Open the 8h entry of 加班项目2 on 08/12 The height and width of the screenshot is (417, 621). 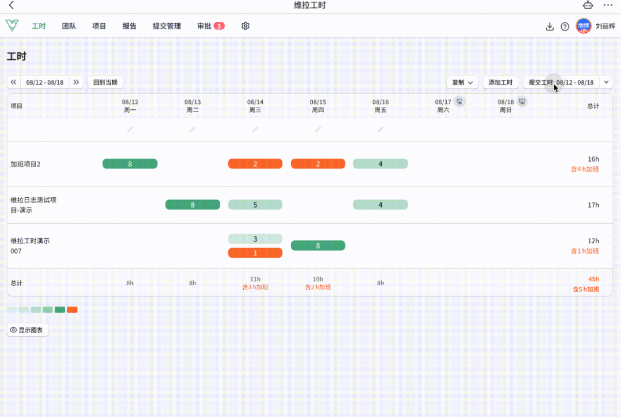pos(130,164)
